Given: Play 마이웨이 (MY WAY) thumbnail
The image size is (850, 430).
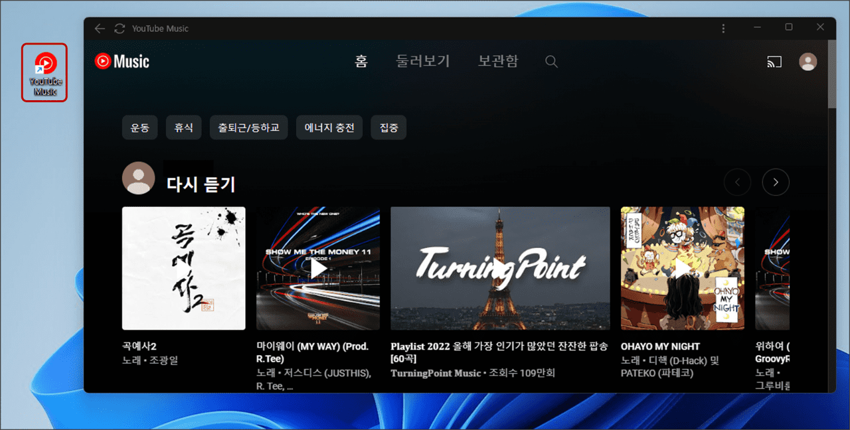Looking at the screenshot, I should pyautogui.click(x=318, y=268).
